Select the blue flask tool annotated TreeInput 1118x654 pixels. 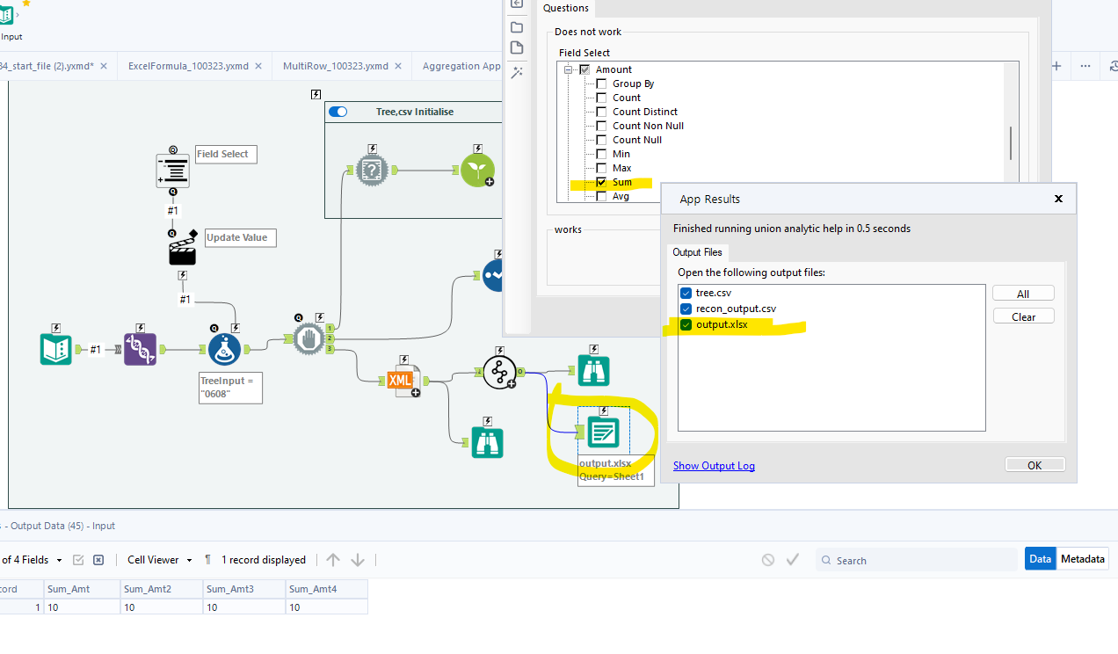224,349
